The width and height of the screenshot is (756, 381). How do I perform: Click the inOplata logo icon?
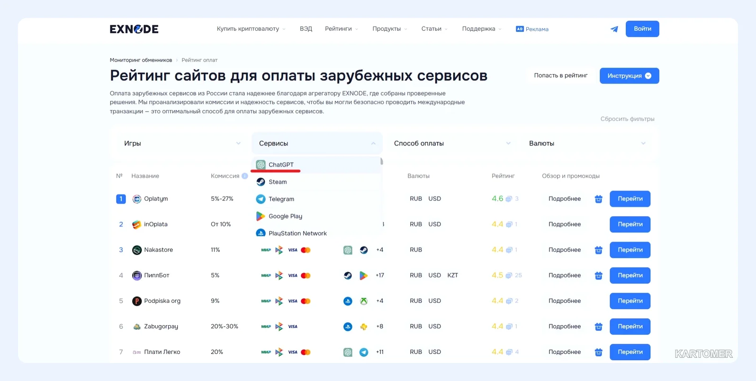pos(137,224)
